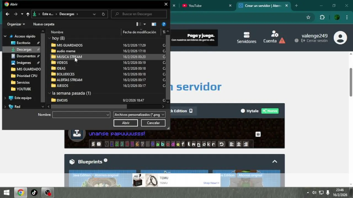
Task: Click Shop Now on TEMU ad
Action: click(211, 183)
